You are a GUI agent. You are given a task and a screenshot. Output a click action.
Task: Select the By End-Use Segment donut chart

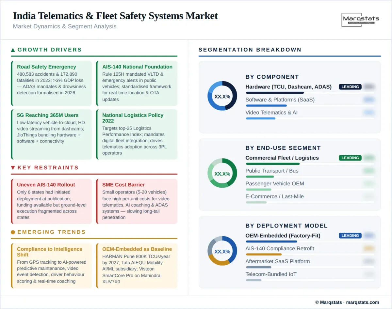tap(222, 174)
